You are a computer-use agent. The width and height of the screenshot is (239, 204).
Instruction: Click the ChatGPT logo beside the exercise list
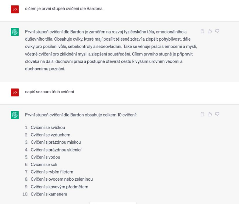(x=14, y=115)
